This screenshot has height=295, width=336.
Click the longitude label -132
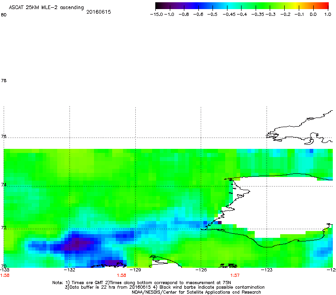69,270
